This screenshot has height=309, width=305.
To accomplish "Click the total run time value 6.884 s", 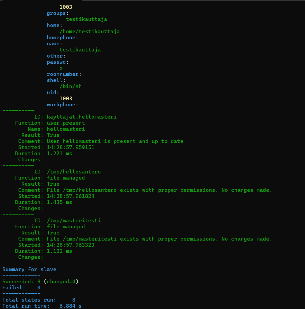I will pyautogui.click(x=70, y=306).
